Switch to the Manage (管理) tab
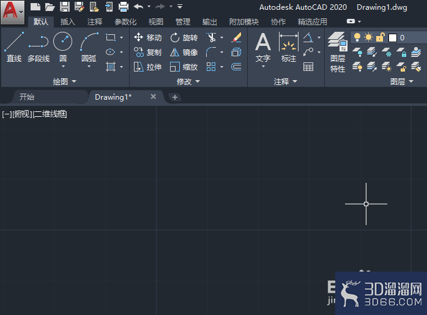Screen dimensions: 427x315 click(183, 22)
